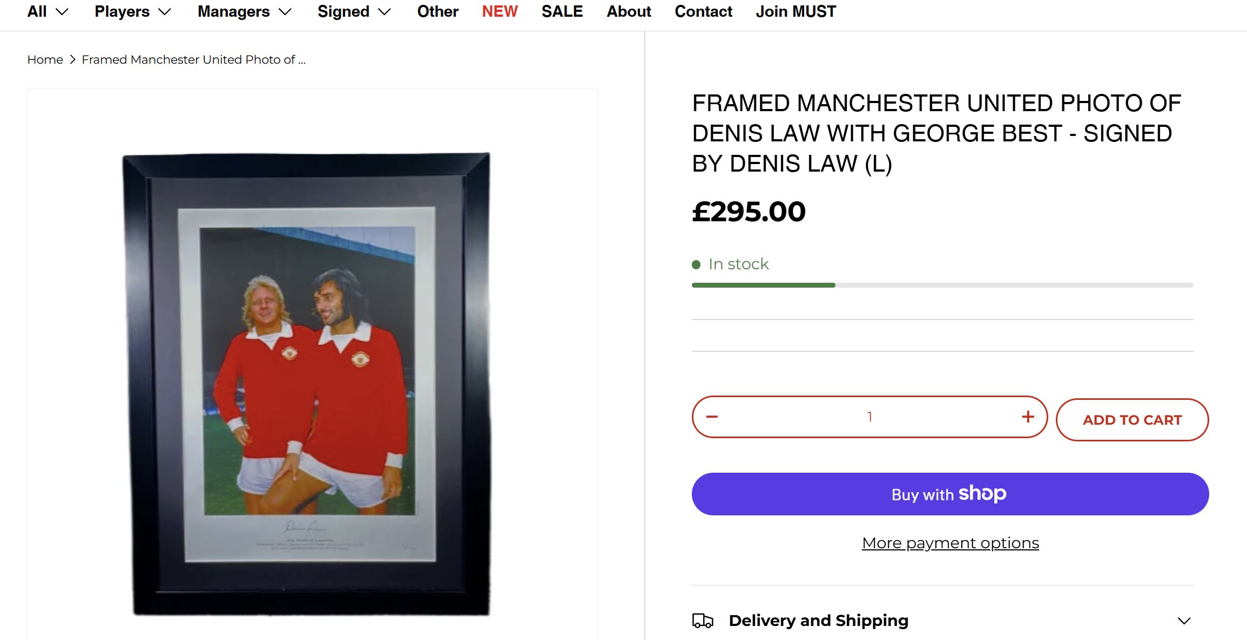1247x640 pixels.
Task: Expand the Delivery and Shipping section
Action: coord(1184,621)
